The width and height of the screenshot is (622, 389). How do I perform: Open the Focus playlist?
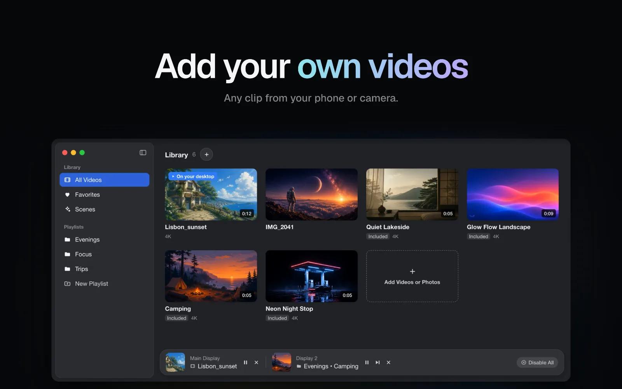click(x=104, y=254)
